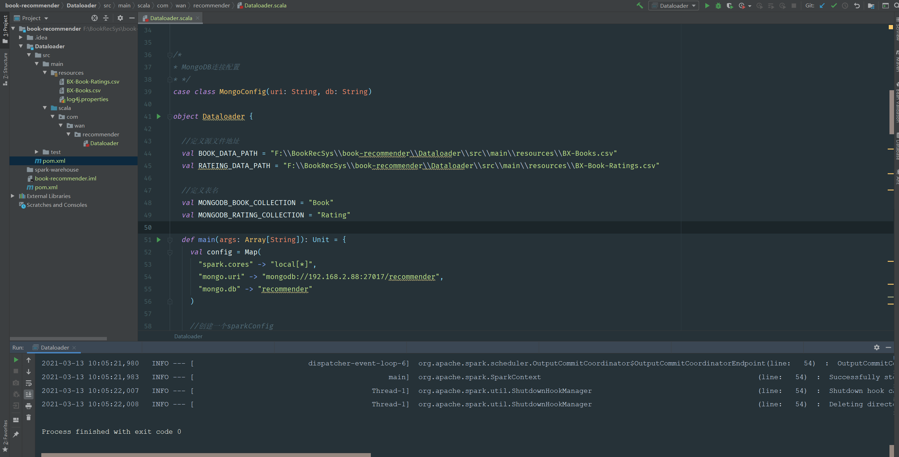Screen dimensions: 899x457
Task: Open log4j.properties file
Action: click(x=87, y=99)
